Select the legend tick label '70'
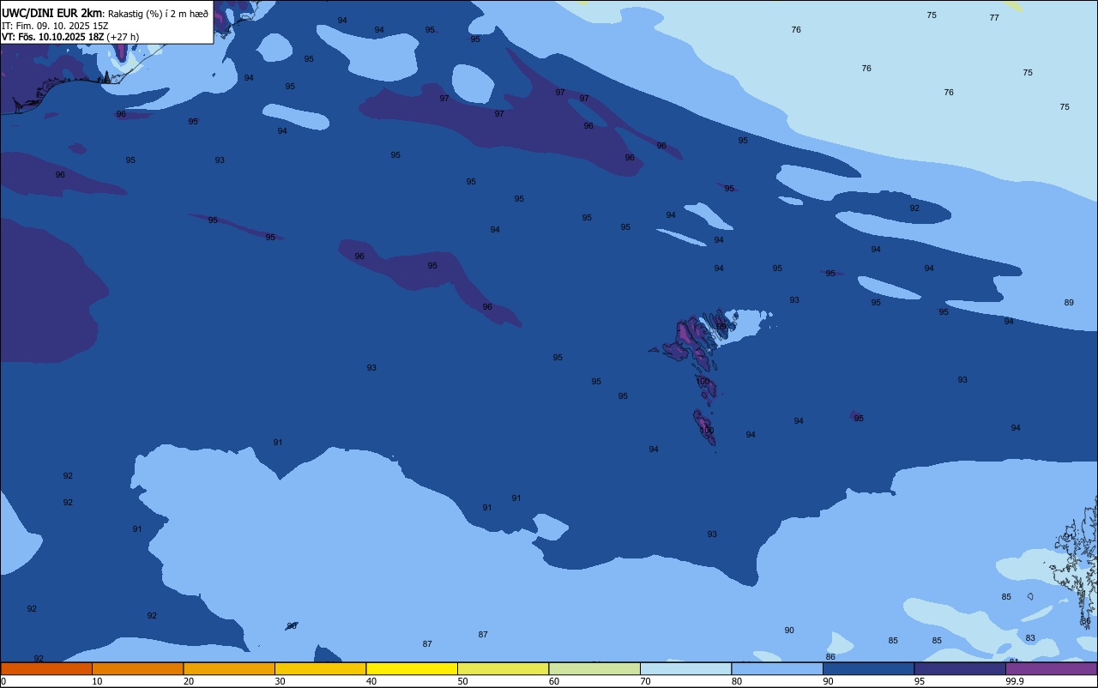 [x=646, y=681]
